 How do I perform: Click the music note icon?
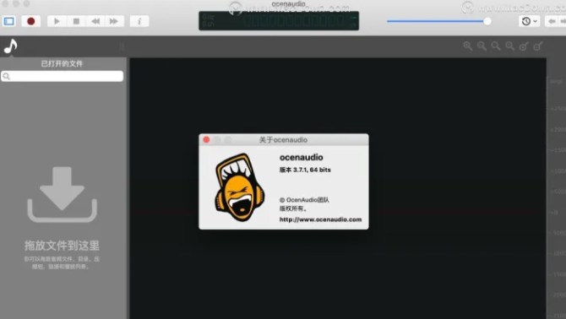[x=11, y=46]
